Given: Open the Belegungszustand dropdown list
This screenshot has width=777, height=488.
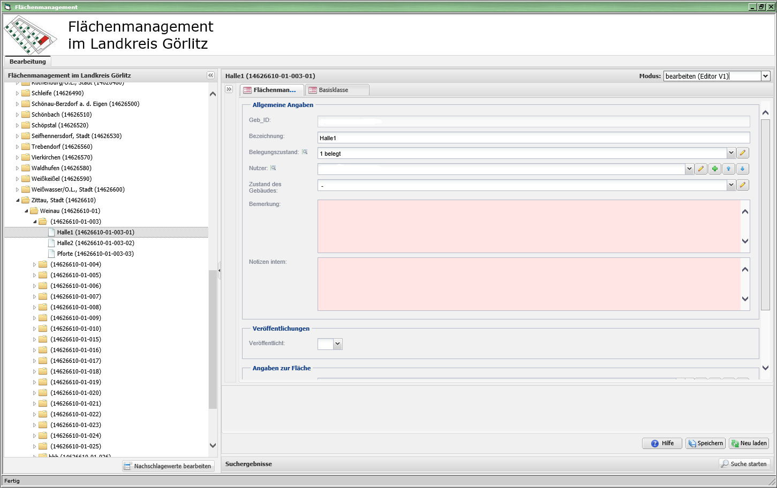Looking at the screenshot, I should 730,153.
